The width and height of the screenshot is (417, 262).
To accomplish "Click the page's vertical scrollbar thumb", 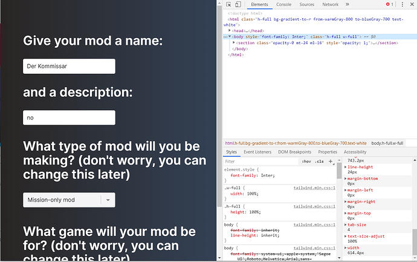I will (x=219, y=106).
